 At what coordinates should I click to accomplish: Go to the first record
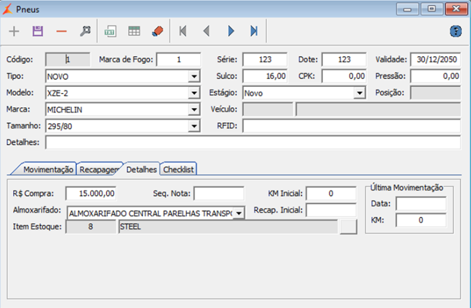pos(183,31)
